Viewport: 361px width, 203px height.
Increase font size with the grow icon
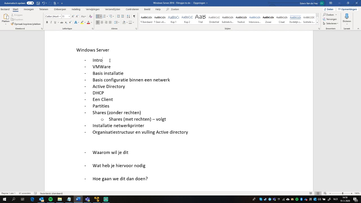[x=73, y=16]
